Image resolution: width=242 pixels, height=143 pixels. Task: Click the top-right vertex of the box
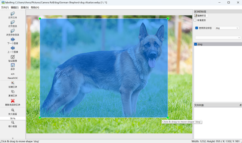168,18
